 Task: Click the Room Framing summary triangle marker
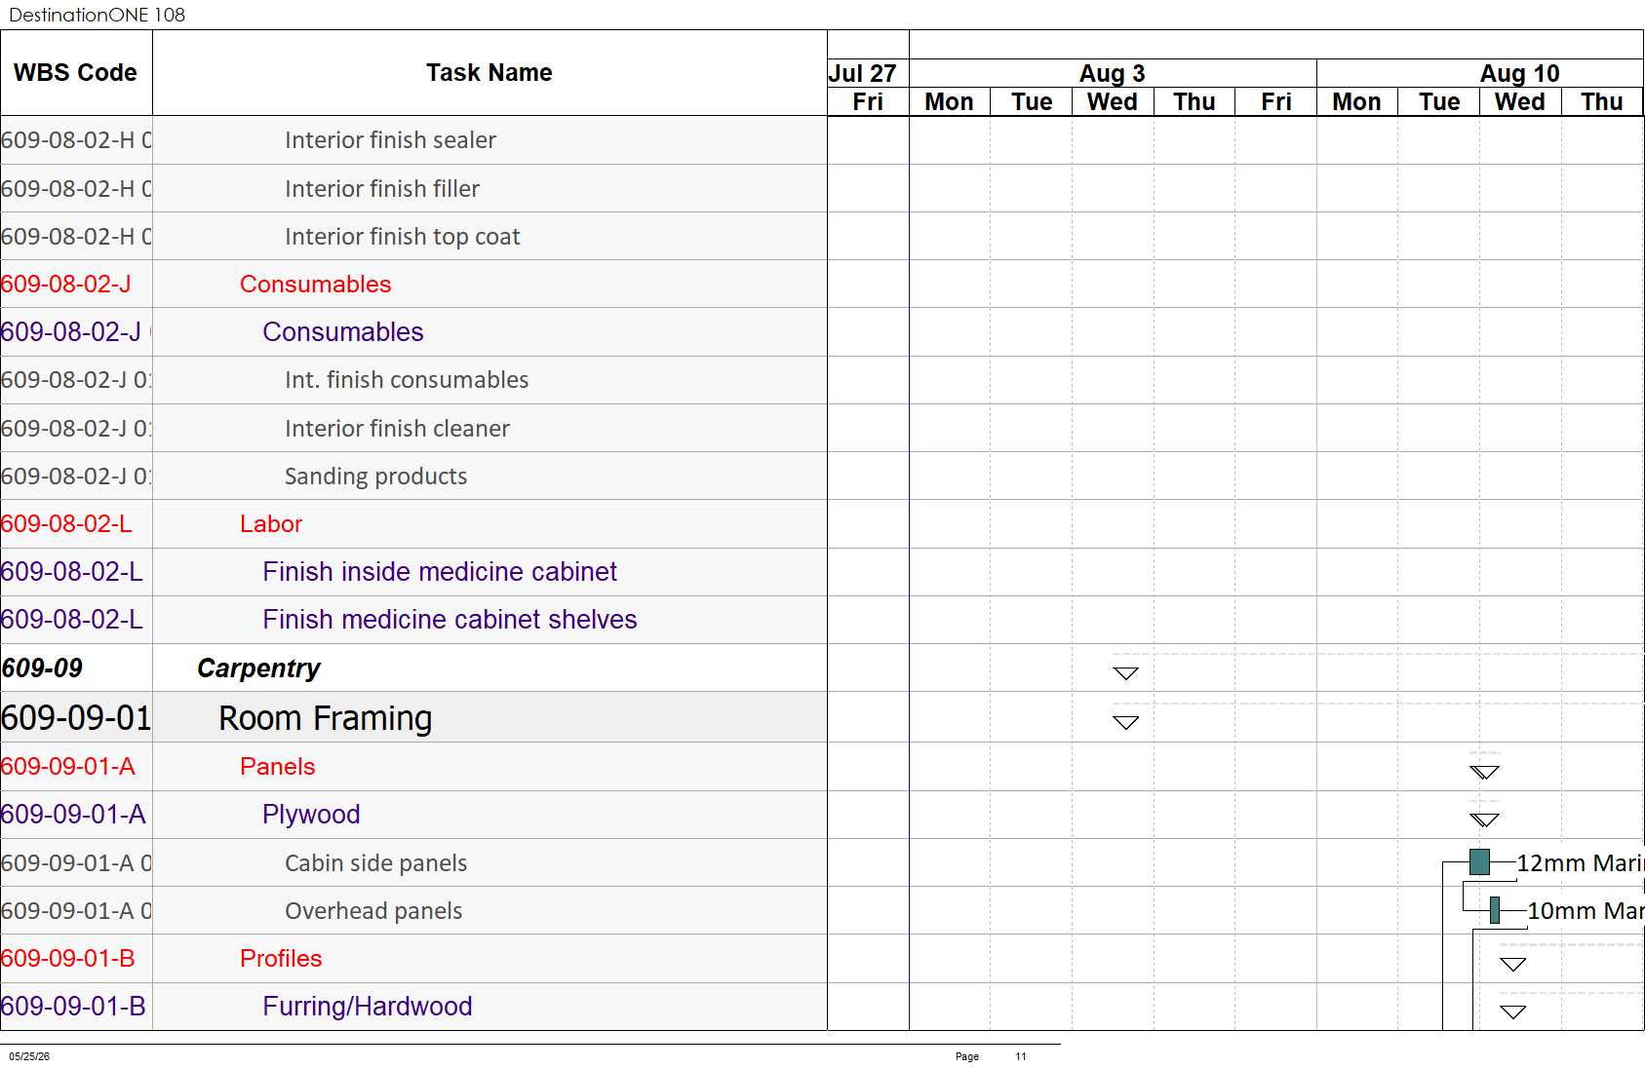click(x=1125, y=722)
